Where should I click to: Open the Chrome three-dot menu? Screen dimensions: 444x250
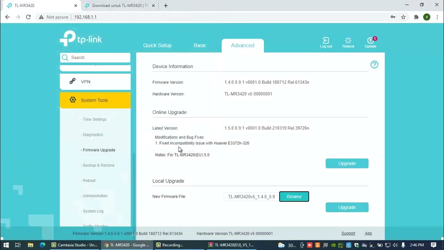click(x=437, y=17)
